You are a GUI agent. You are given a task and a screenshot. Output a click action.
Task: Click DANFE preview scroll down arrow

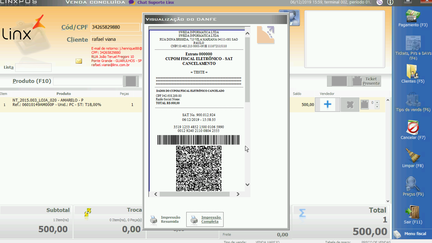pos(247,185)
